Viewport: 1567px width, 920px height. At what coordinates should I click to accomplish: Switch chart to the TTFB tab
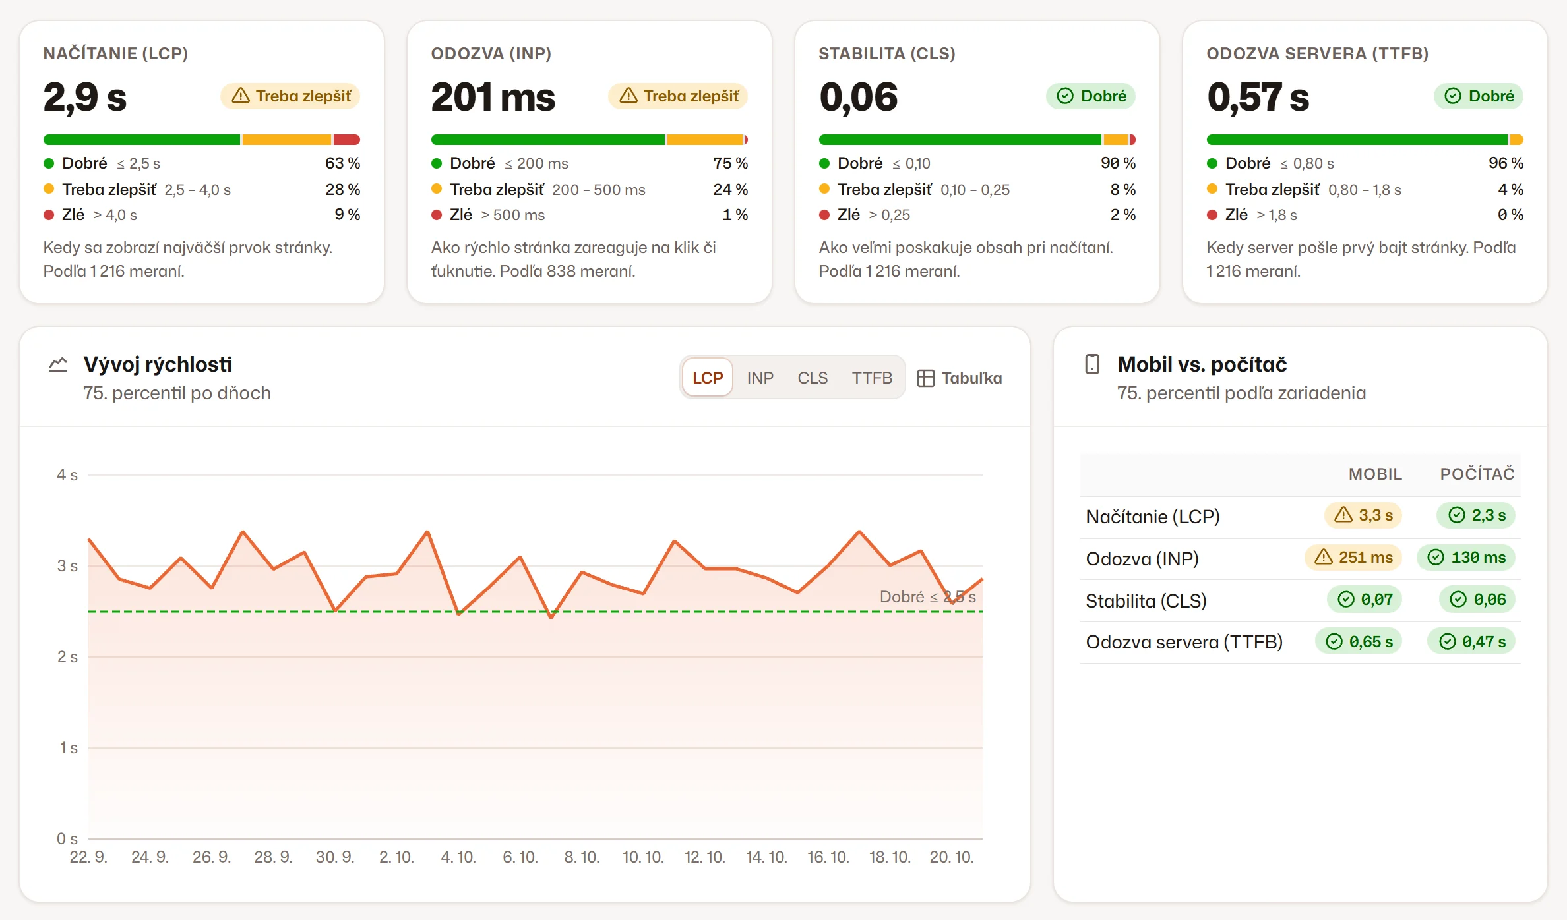tap(872, 378)
